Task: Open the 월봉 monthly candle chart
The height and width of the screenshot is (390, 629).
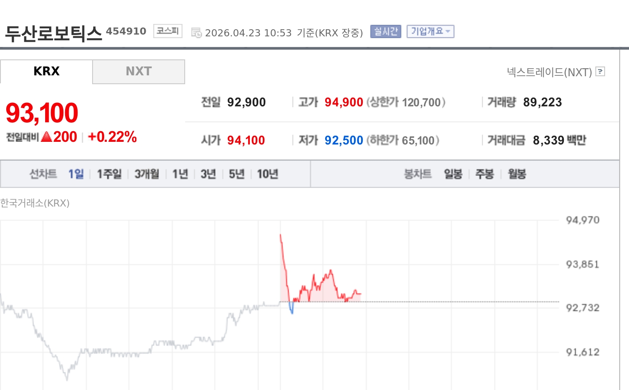Action: coord(516,174)
